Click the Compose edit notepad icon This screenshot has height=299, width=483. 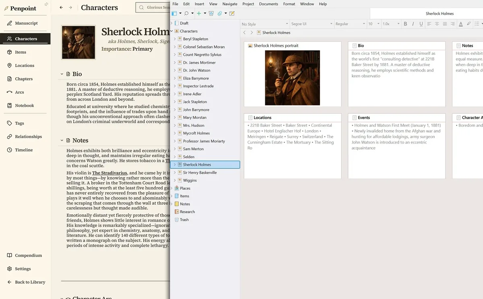pos(232,13)
